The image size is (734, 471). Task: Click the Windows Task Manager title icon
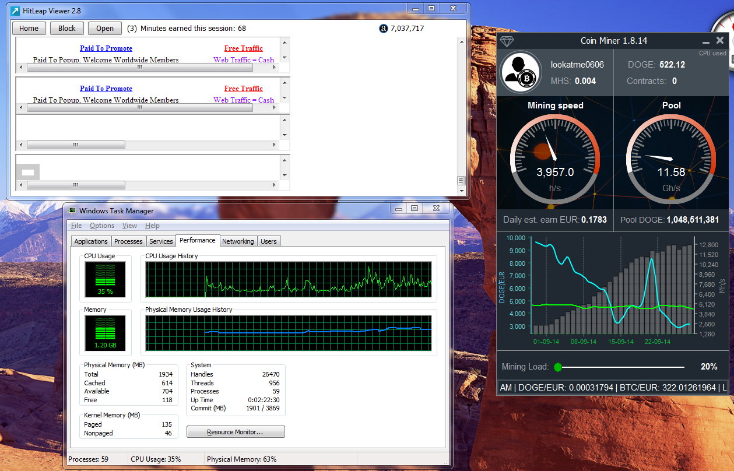coord(72,210)
